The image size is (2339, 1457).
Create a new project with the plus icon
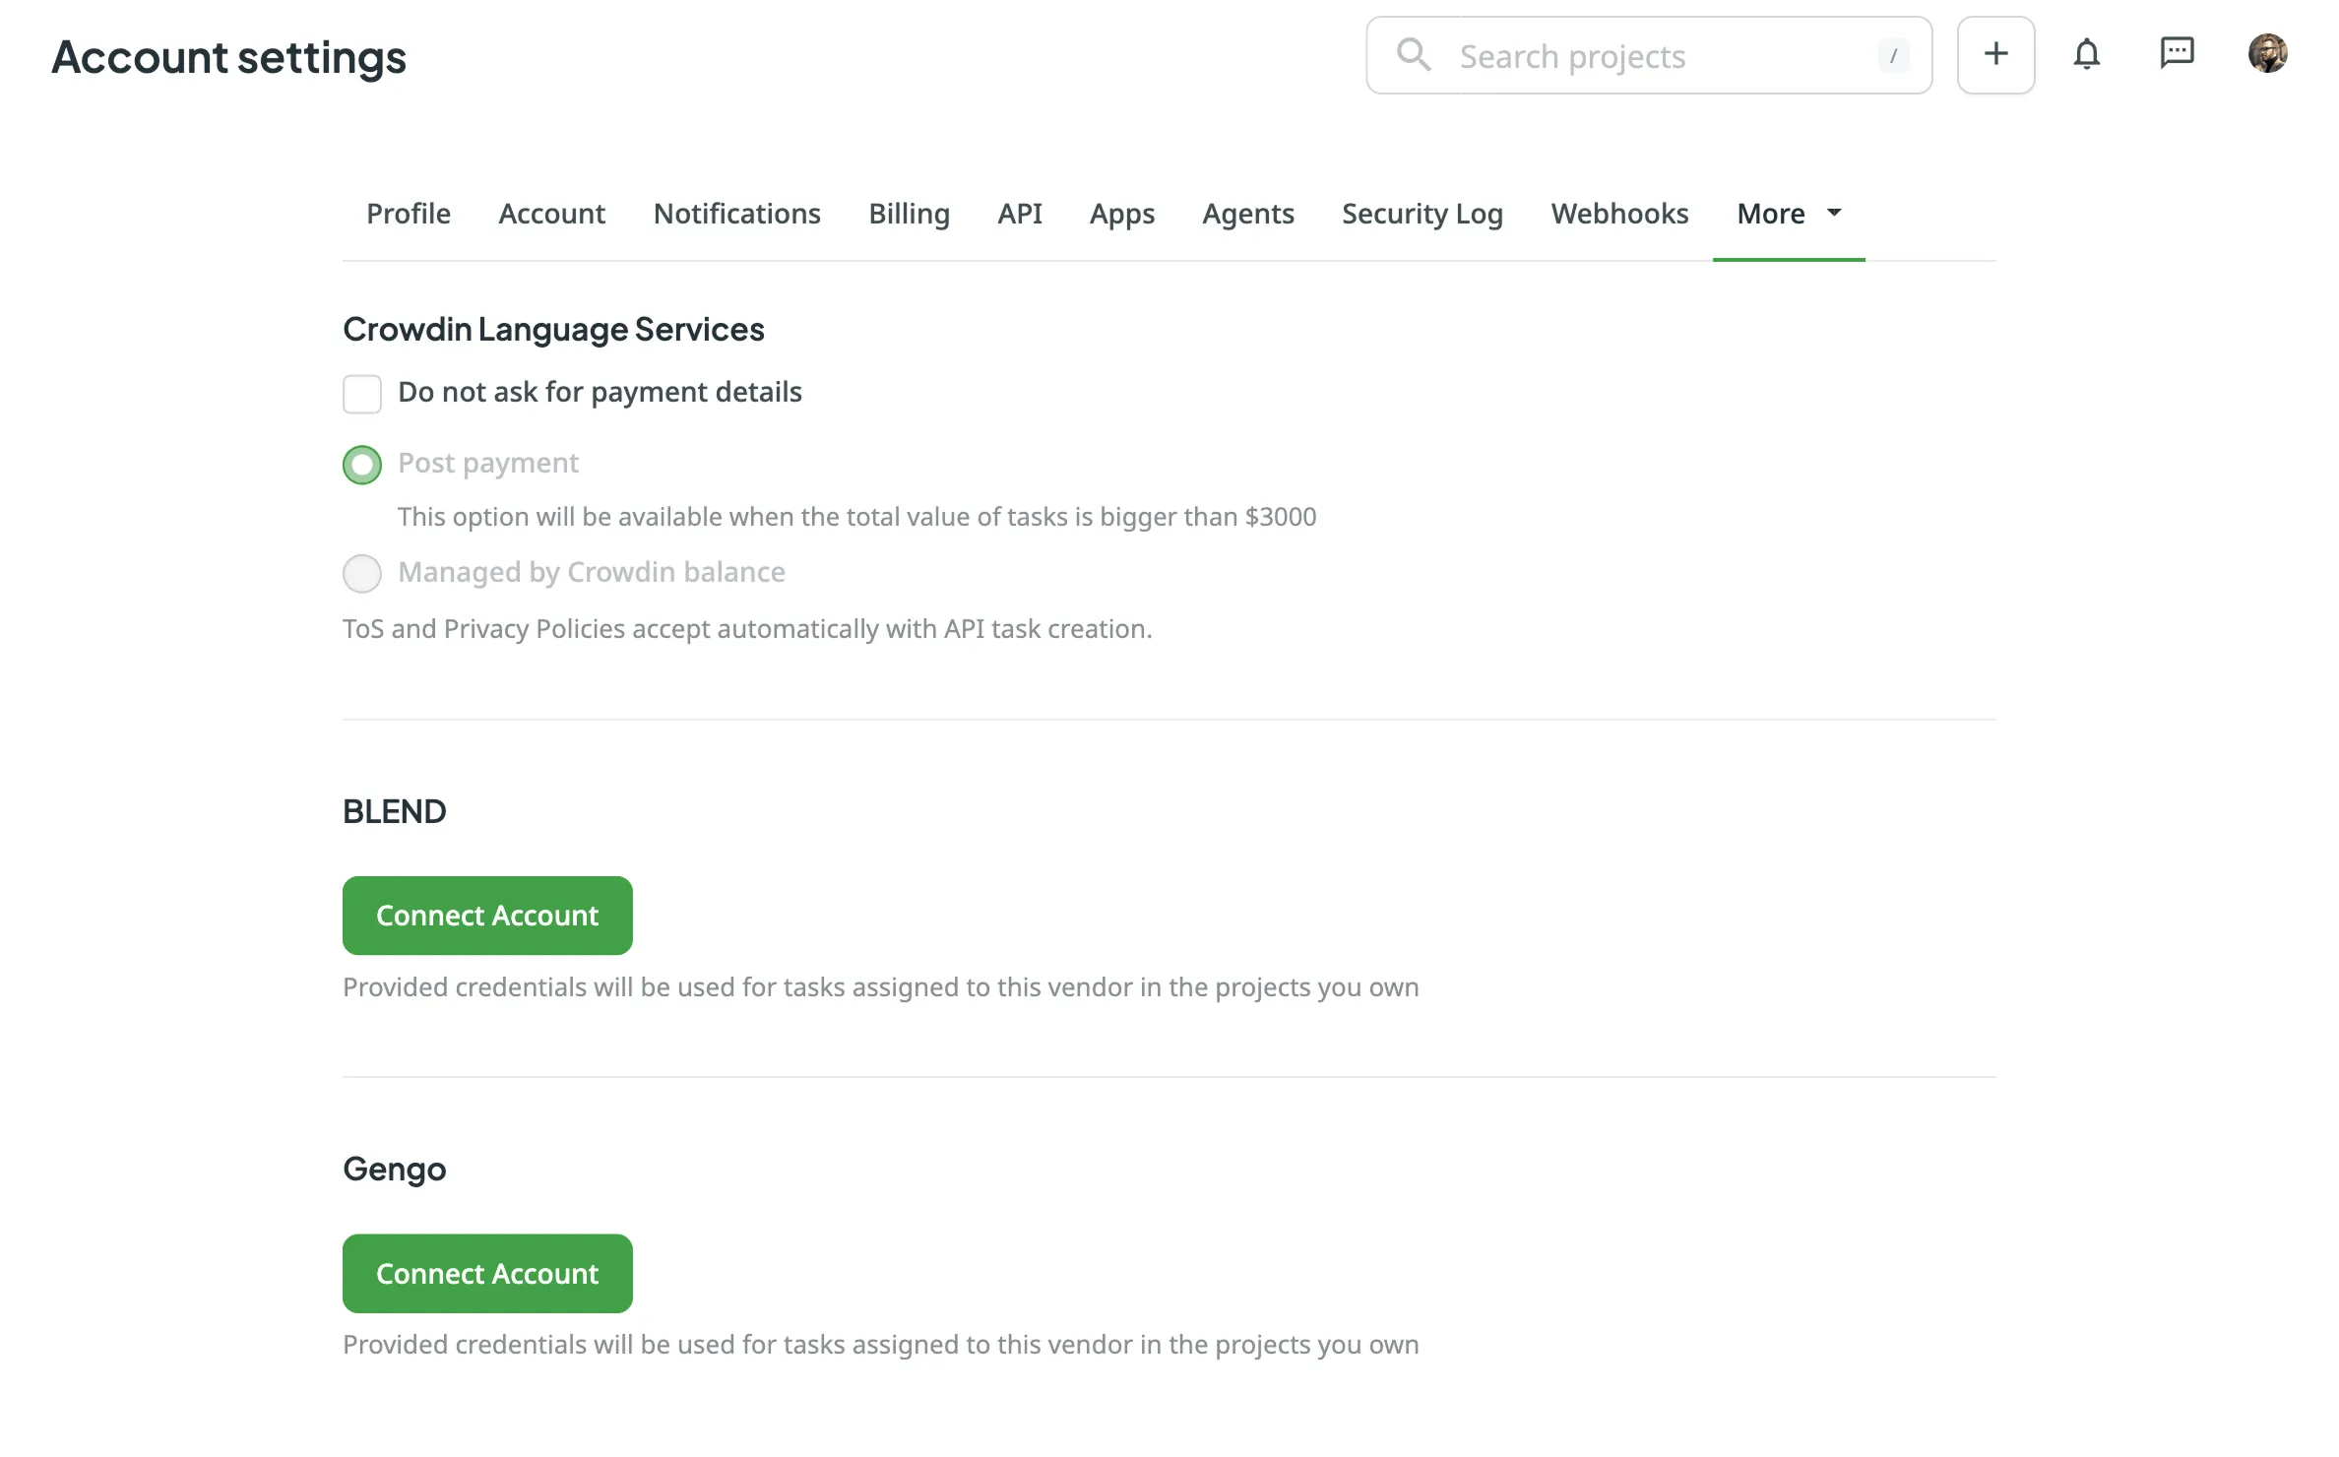pos(1995,54)
